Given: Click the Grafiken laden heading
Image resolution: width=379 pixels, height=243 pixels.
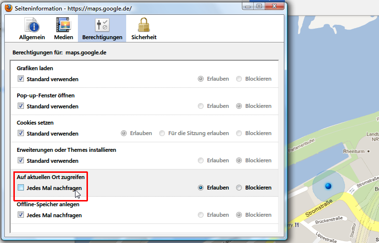Looking at the screenshot, I should click(35, 68).
